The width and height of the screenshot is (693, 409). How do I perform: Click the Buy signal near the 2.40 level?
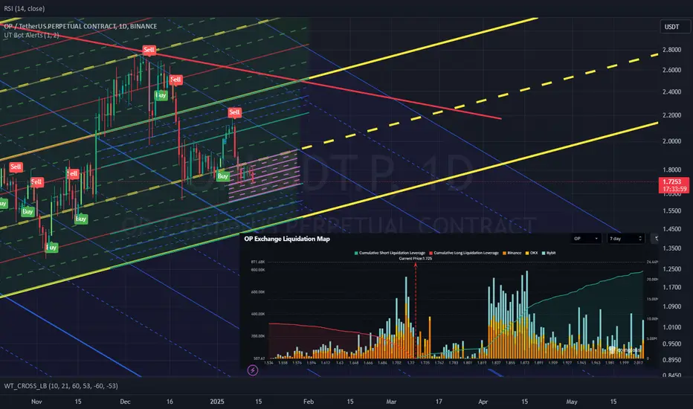click(161, 95)
